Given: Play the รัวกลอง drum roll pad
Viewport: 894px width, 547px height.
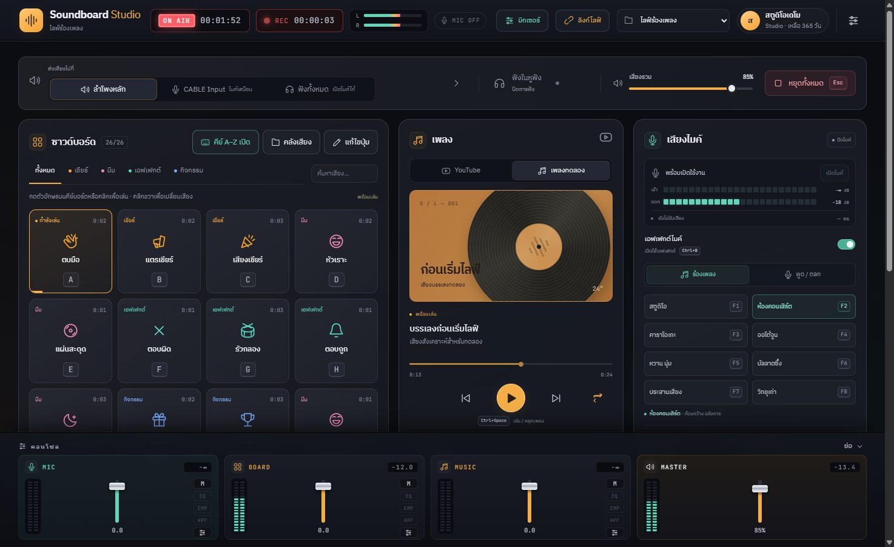Looking at the screenshot, I should (247, 341).
